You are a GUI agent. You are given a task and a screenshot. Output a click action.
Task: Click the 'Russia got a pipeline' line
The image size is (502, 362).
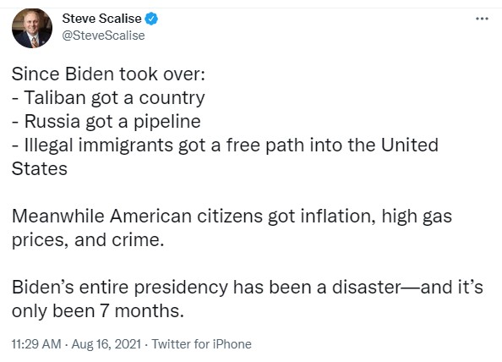tap(106, 122)
